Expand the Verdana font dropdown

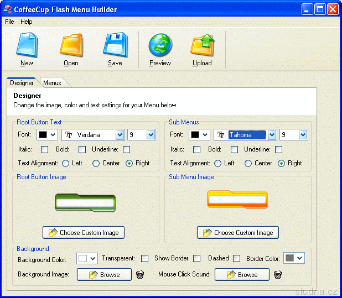pyautogui.click(x=120, y=135)
